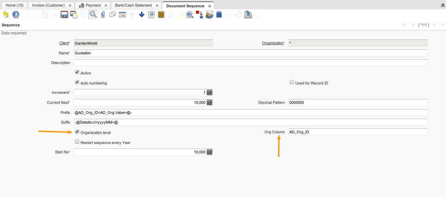Open Help via question mark icon
The image size is (446, 197).
pos(16,15)
